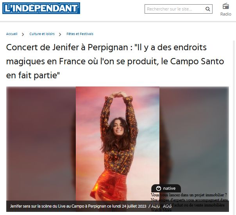
Task: Click chevron after Accueil breadcrumb
Action: click(x=23, y=35)
